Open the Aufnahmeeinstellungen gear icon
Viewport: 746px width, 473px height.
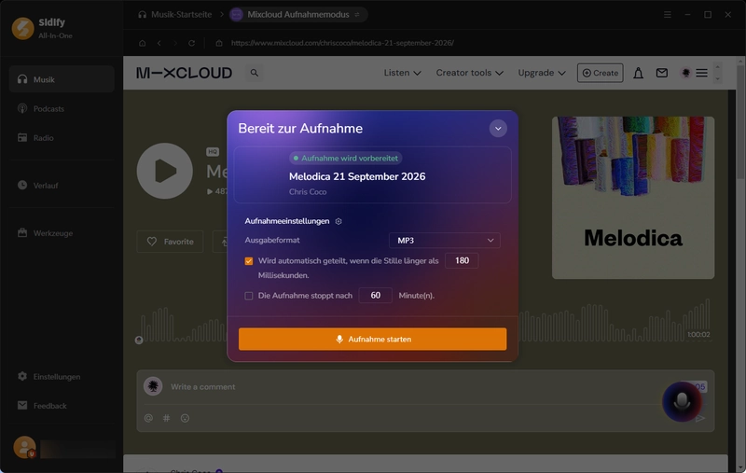338,221
